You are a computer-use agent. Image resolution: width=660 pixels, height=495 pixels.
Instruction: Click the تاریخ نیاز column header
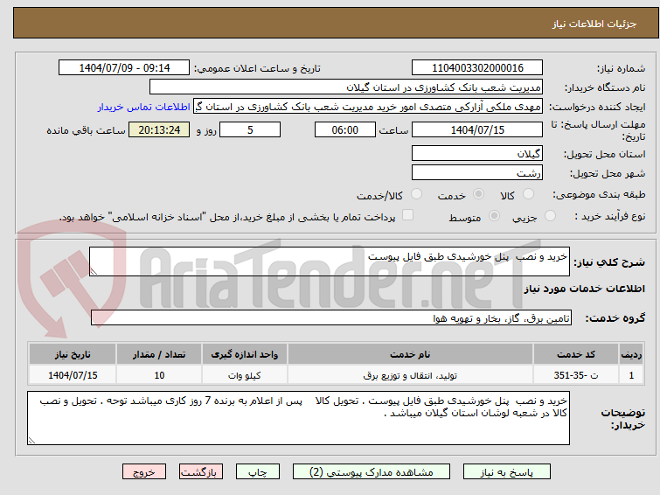coord(73,354)
